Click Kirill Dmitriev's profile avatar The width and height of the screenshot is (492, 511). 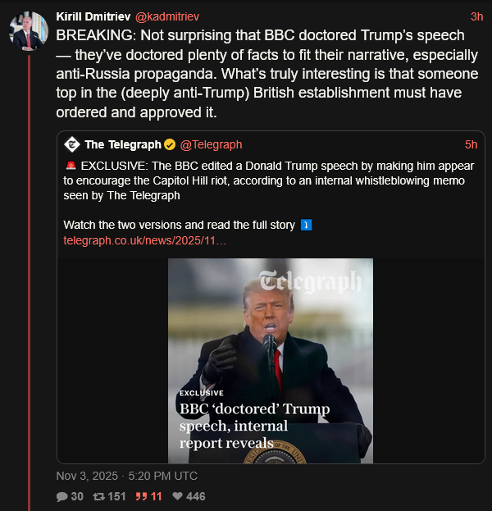(x=27, y=30)
